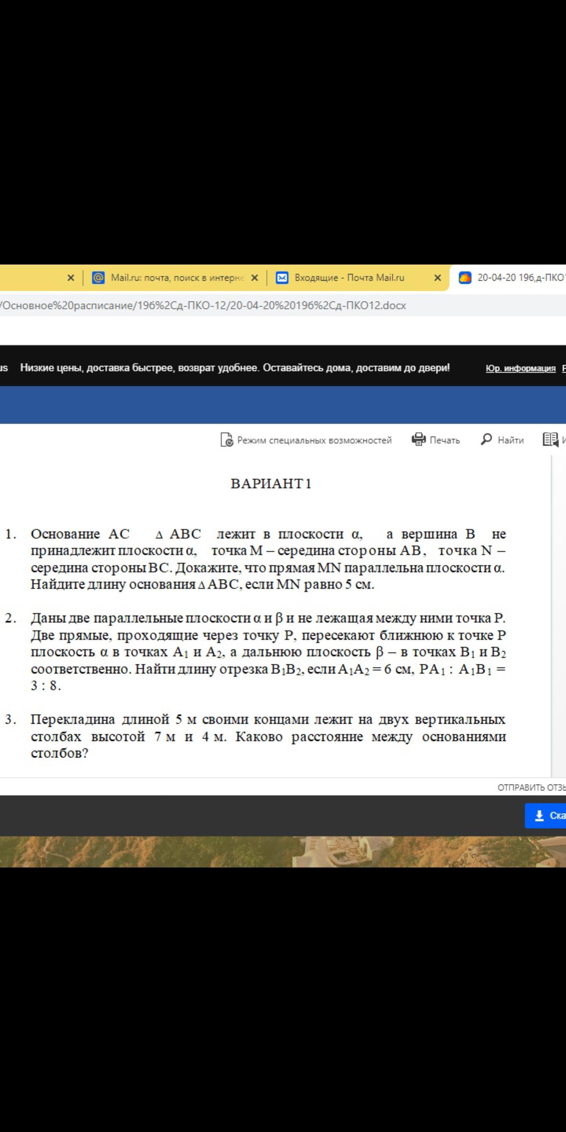Click the text "3 : 8."
This screenshot has height=1132, width=566.
tap(46, 685)
